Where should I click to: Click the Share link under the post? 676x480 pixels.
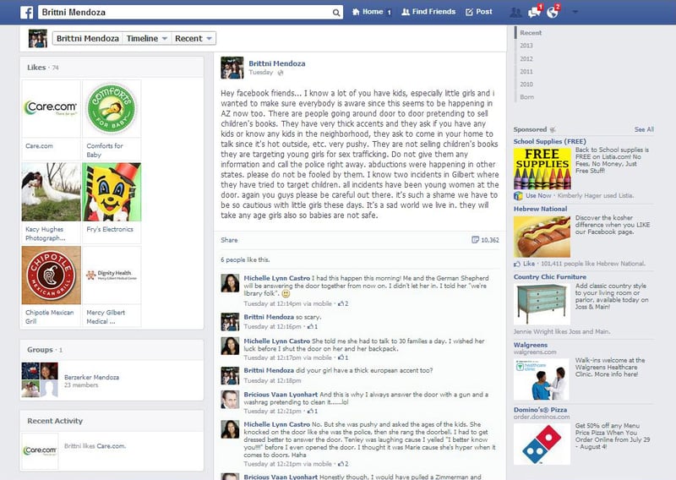pyautogui.click(x=229, y=240)
